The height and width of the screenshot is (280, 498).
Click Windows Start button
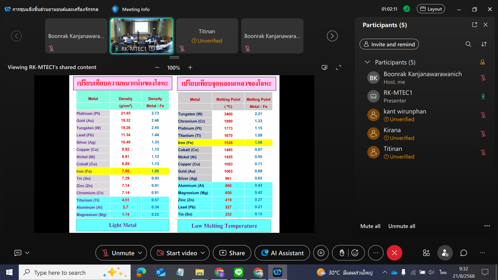pyautogui.click(x=9, y=272)
